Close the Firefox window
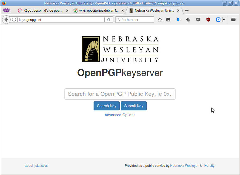240x175 pixels. [x=236, y=3]
